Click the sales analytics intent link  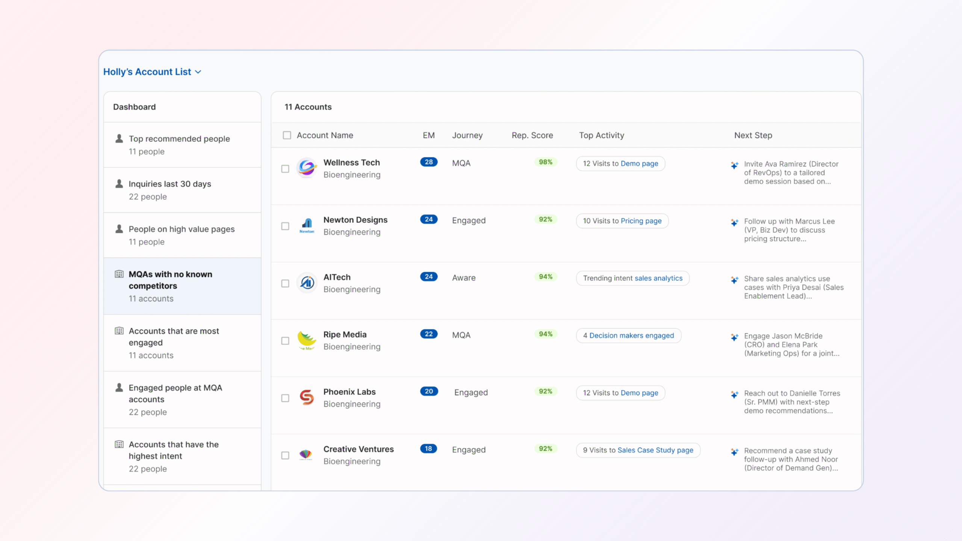point(658,278)
